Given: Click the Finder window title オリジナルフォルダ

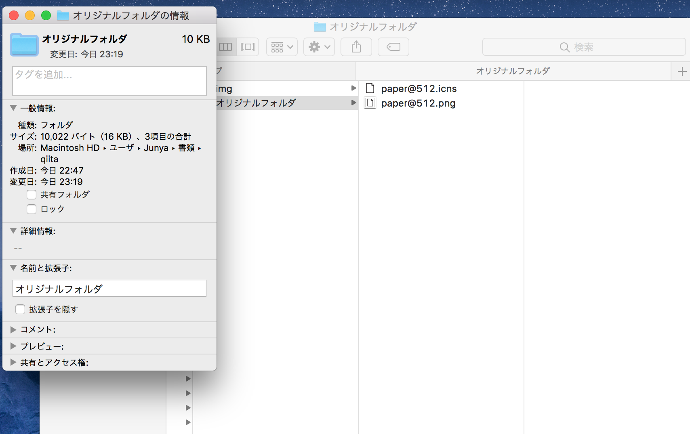Looking at the screenshot, I should (373, 27).
